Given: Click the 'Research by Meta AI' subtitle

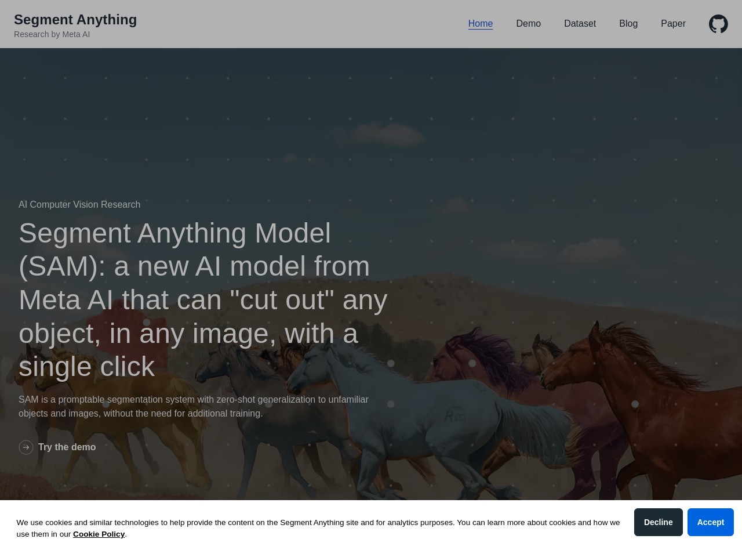Looking at the screenshot, I should (x=52, y=35).
